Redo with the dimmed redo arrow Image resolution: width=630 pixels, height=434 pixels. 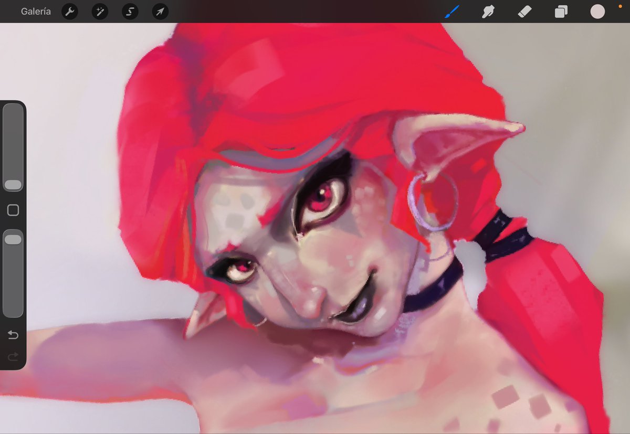click(x=13, y=357)
